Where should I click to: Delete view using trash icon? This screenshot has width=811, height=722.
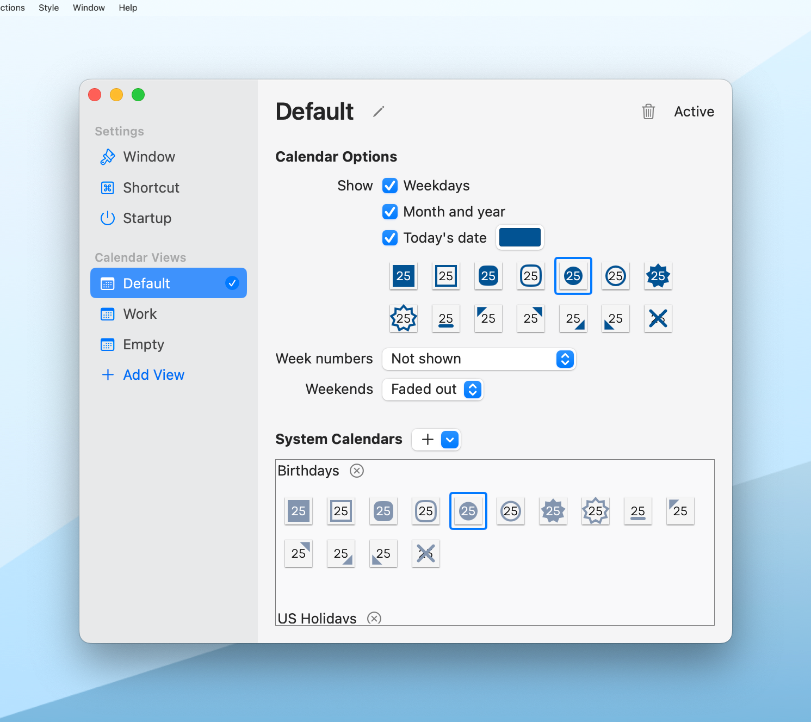pos(648,112)
